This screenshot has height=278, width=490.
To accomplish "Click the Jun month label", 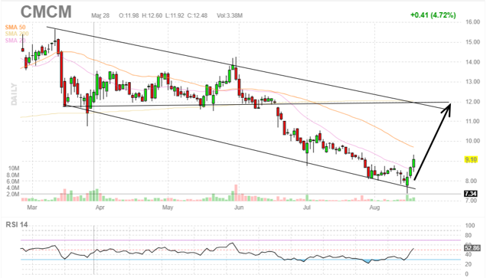I will point(238,208).
